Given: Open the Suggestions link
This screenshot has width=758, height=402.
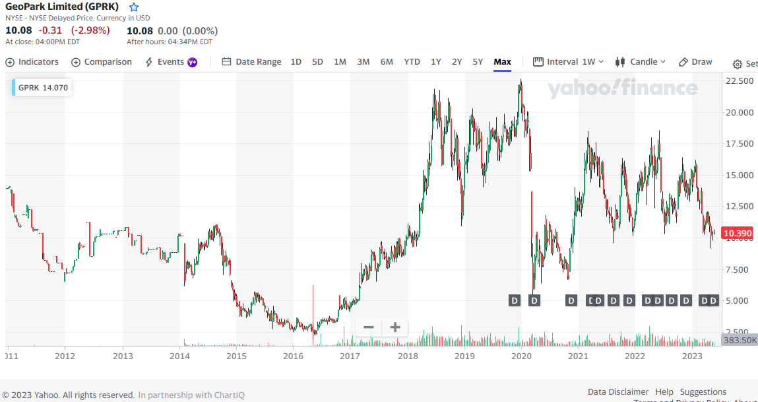Looking at the screenshot, I should 703,392.
